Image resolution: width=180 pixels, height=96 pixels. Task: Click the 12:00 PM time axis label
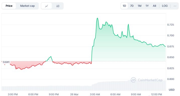coord(156,94)
